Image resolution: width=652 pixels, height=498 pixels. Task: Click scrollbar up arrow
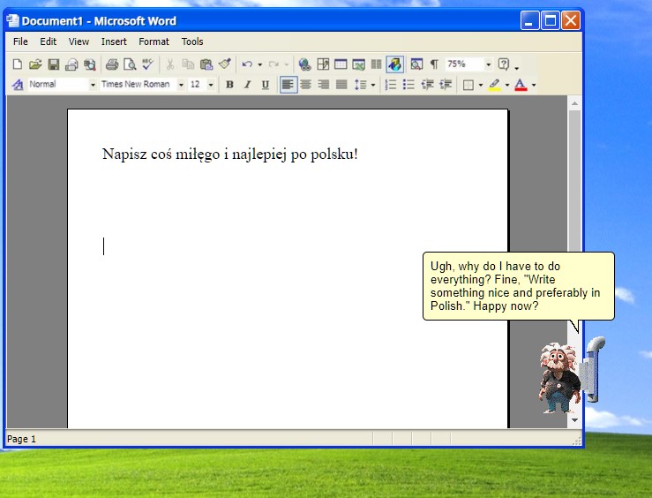pos(574,103)
